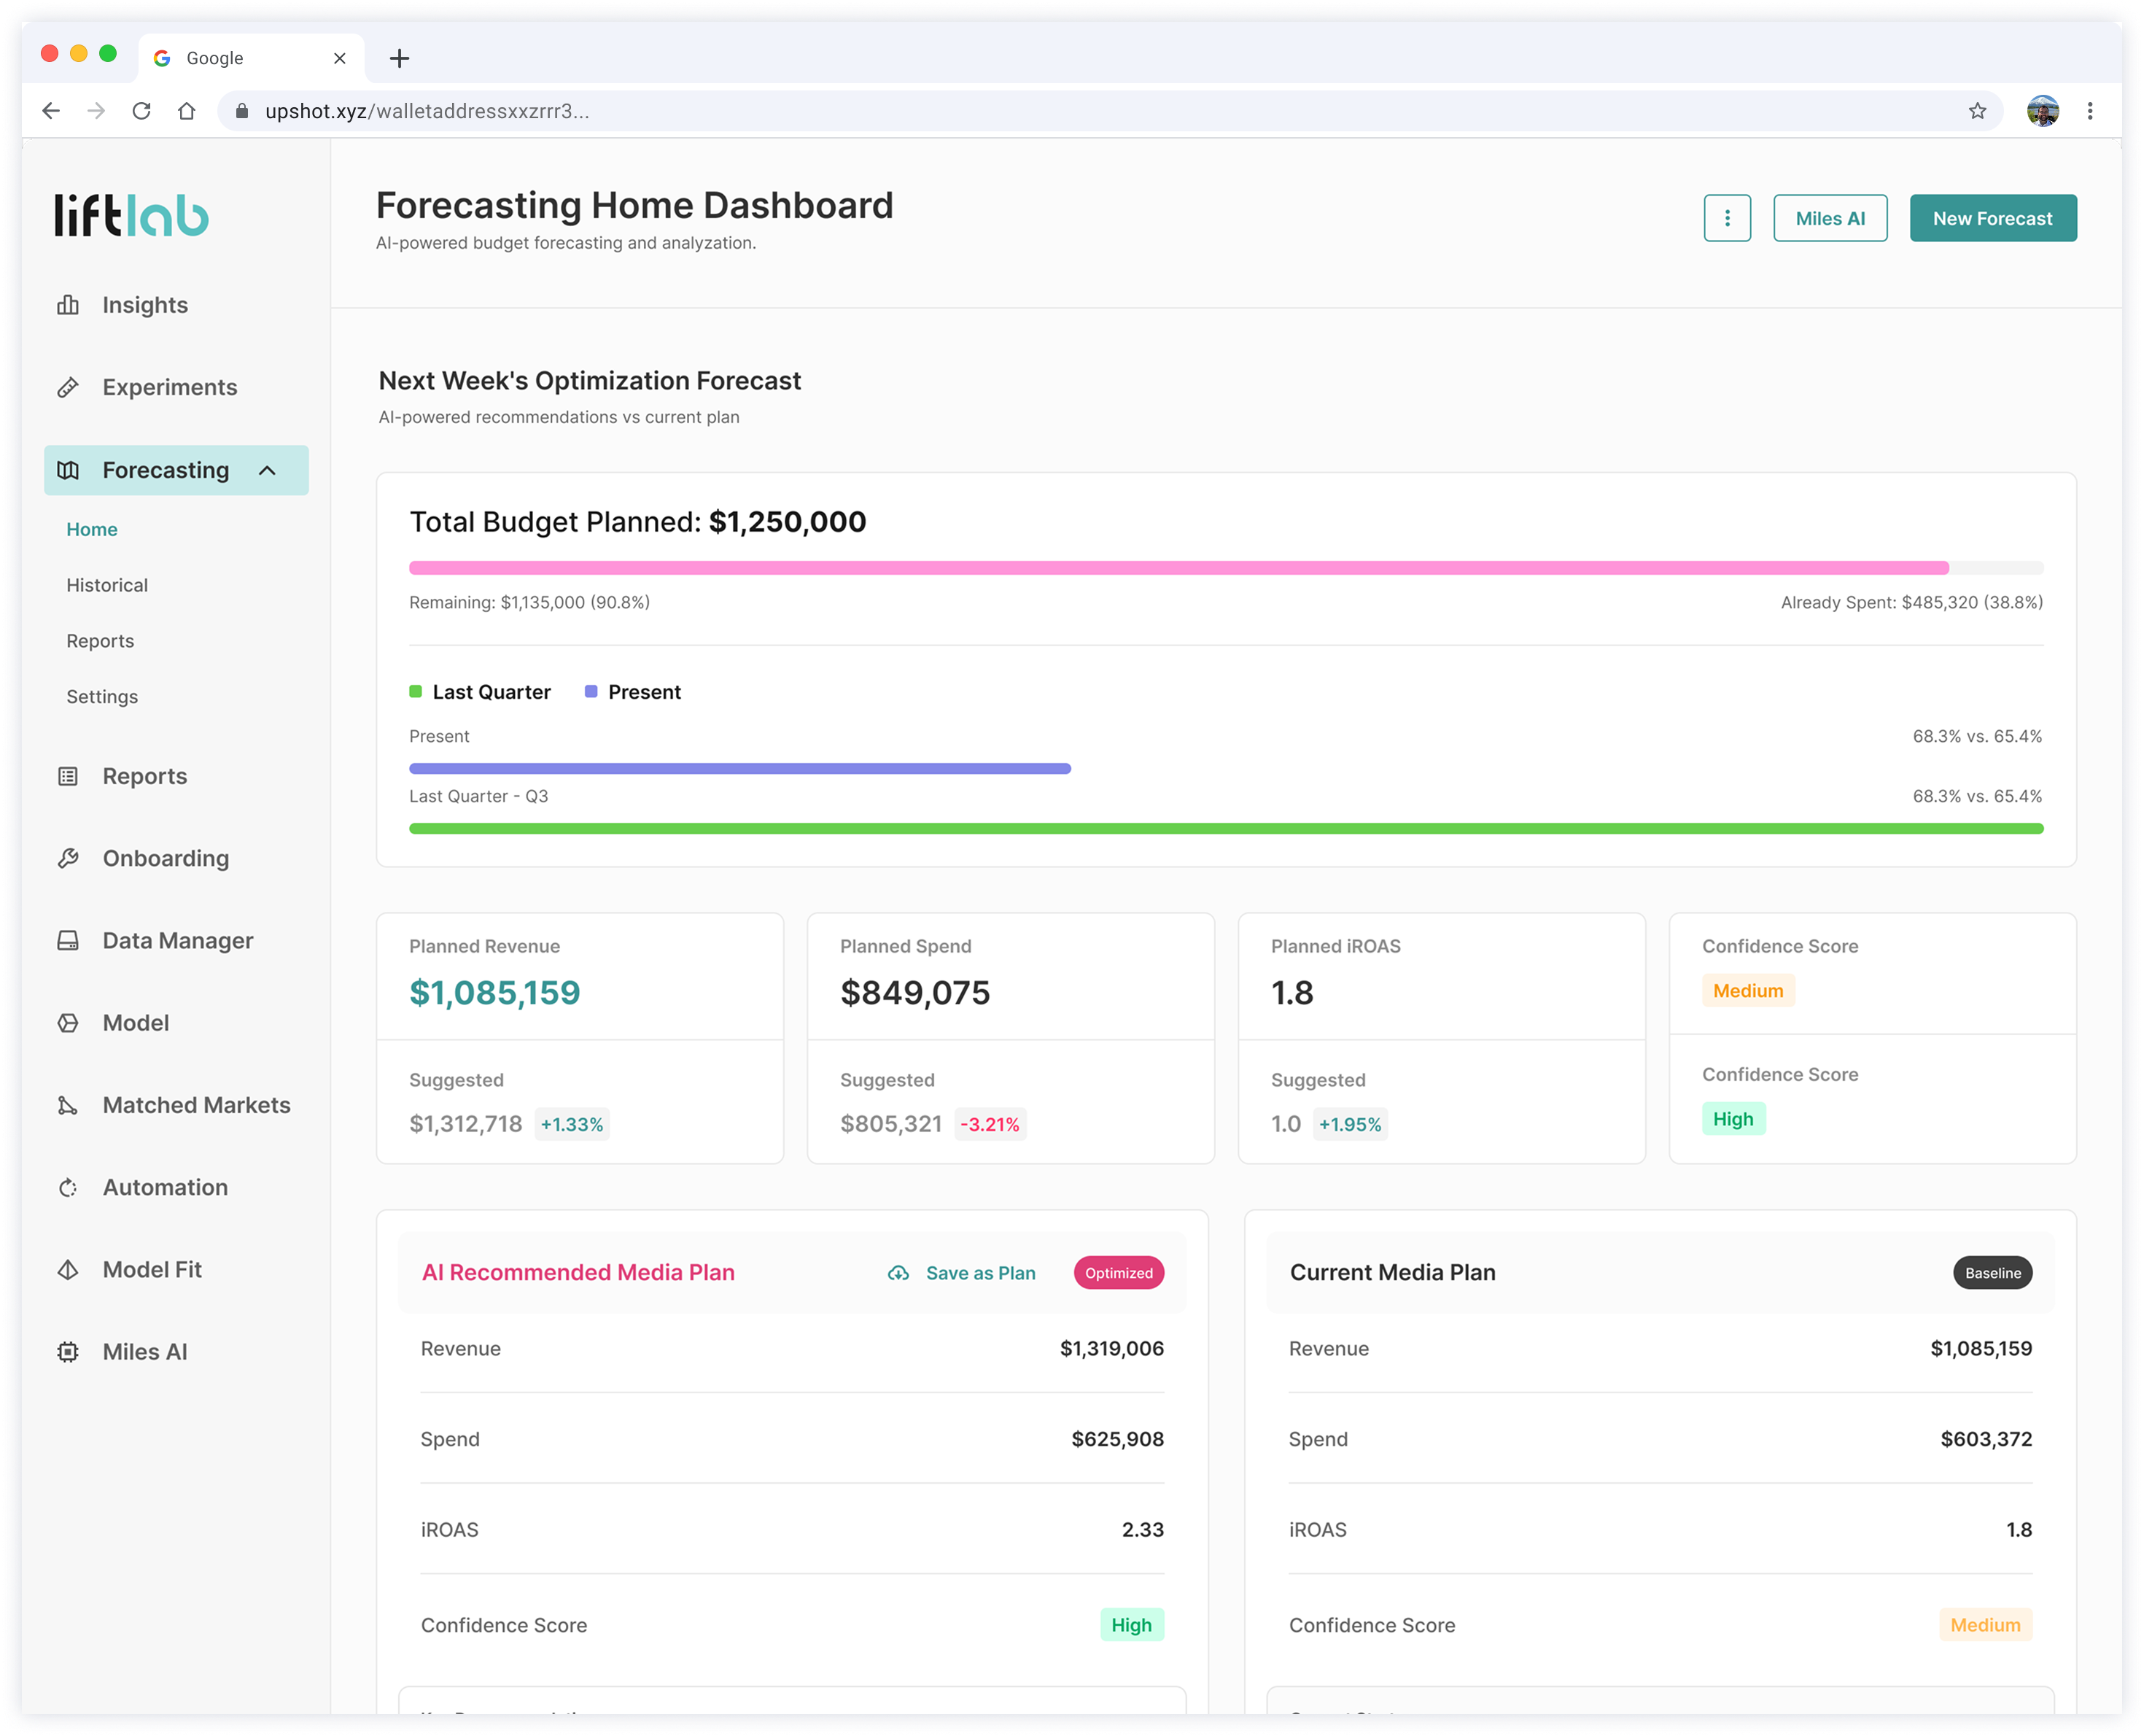Viewport: 2144px width, 1736px height.
Task: Click the Miles AI chip icon
Action: pyautogui.click(x=68, y=1352)
